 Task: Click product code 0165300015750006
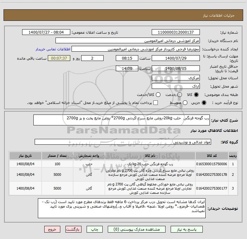click(x=212, y=164)
